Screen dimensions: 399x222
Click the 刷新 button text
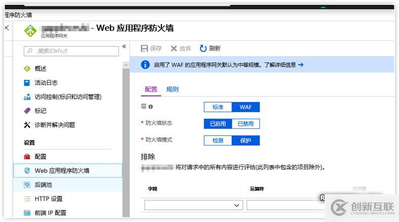coord(215,48)
